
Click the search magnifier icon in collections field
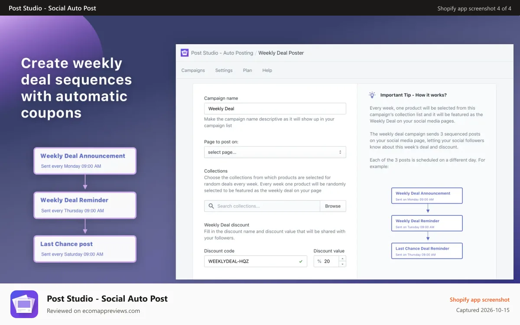click(211, 206)
